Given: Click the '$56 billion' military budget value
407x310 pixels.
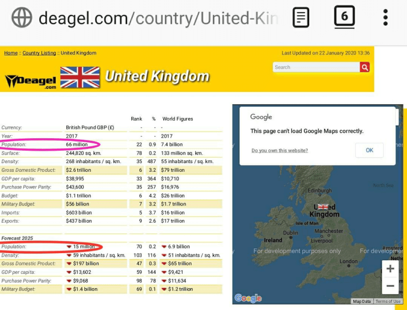Looking at the screenshot, I should pos(77,204).
